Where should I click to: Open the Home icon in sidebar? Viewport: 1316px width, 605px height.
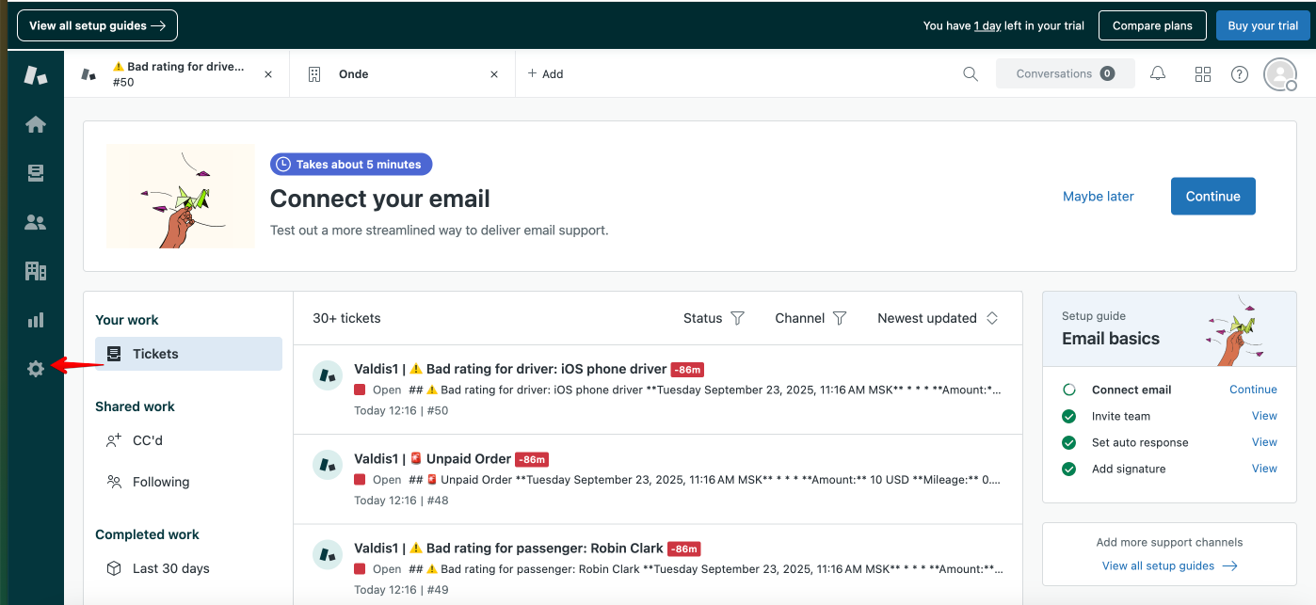pyautogui.click(x=36, y=124)
